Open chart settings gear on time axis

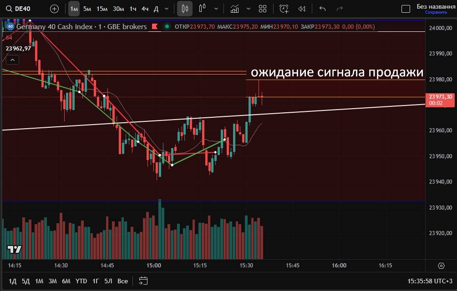441,266
